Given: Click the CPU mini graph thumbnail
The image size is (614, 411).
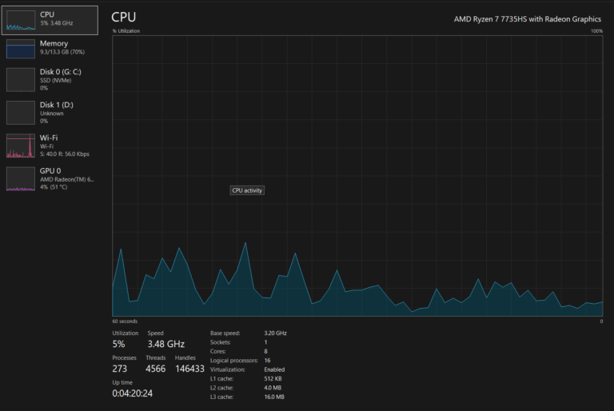Looking at the screenshot, I should point(21,20).
